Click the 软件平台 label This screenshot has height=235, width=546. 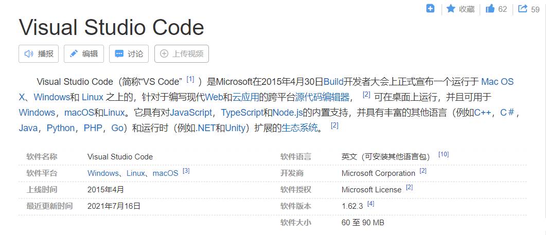pos(42,173)
